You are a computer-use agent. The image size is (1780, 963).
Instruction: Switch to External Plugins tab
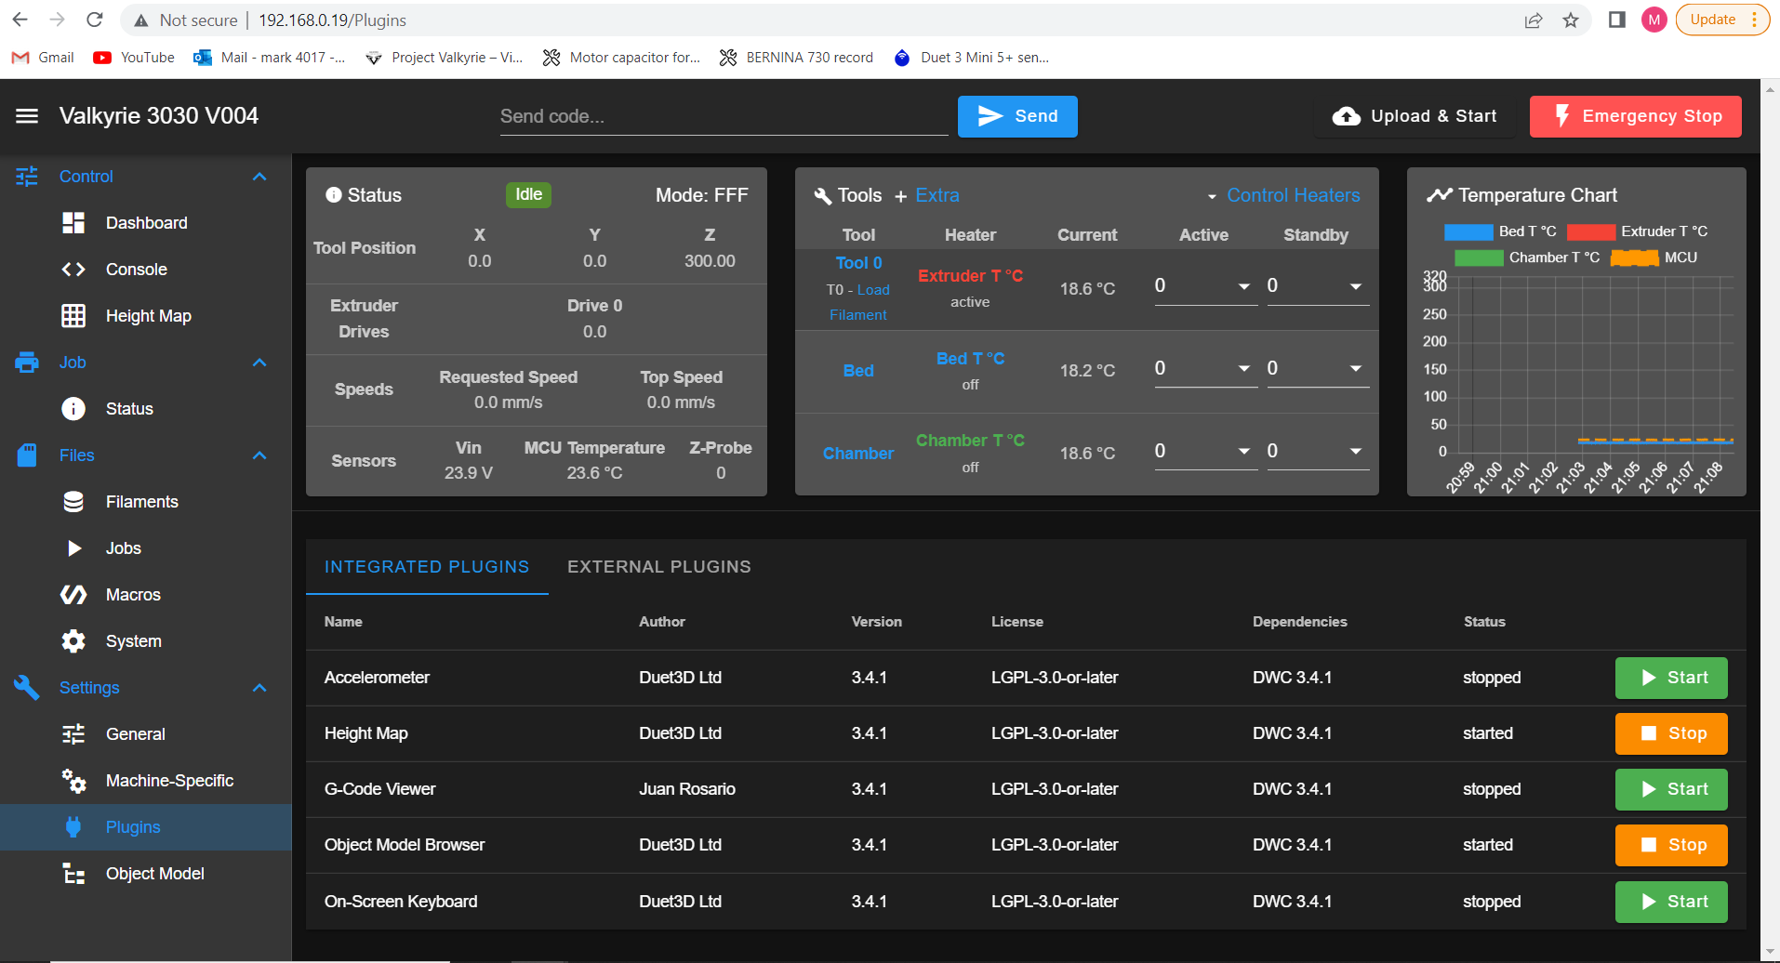pyautogui.click(x=659, y=567)
